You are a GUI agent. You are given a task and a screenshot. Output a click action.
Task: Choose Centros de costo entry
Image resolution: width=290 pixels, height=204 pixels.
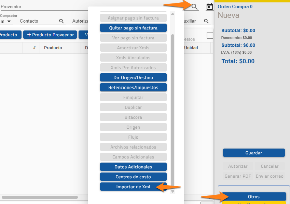[133, 177]
